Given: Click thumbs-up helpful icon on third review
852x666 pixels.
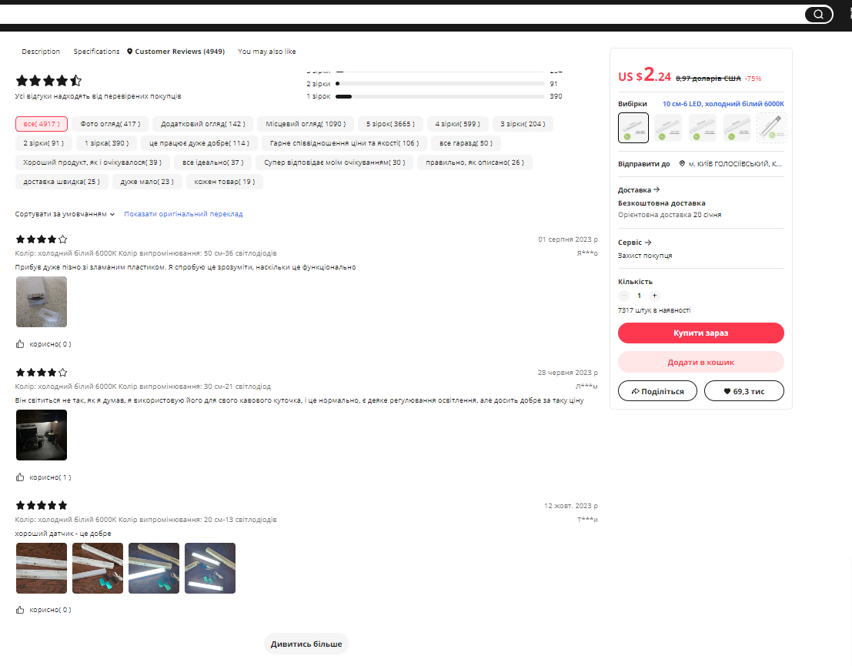Looking at the screenshot, I should 20,610.
